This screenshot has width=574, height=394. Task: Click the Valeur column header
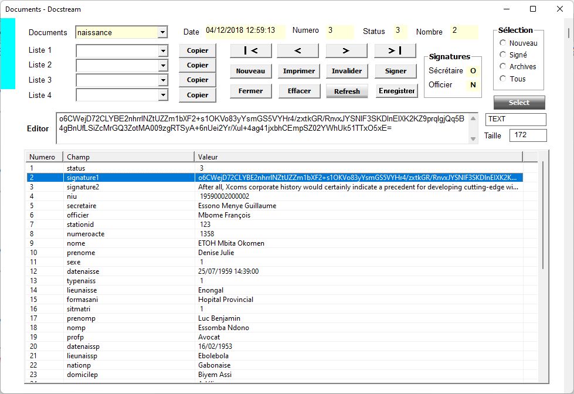click(x=358, y=157)
